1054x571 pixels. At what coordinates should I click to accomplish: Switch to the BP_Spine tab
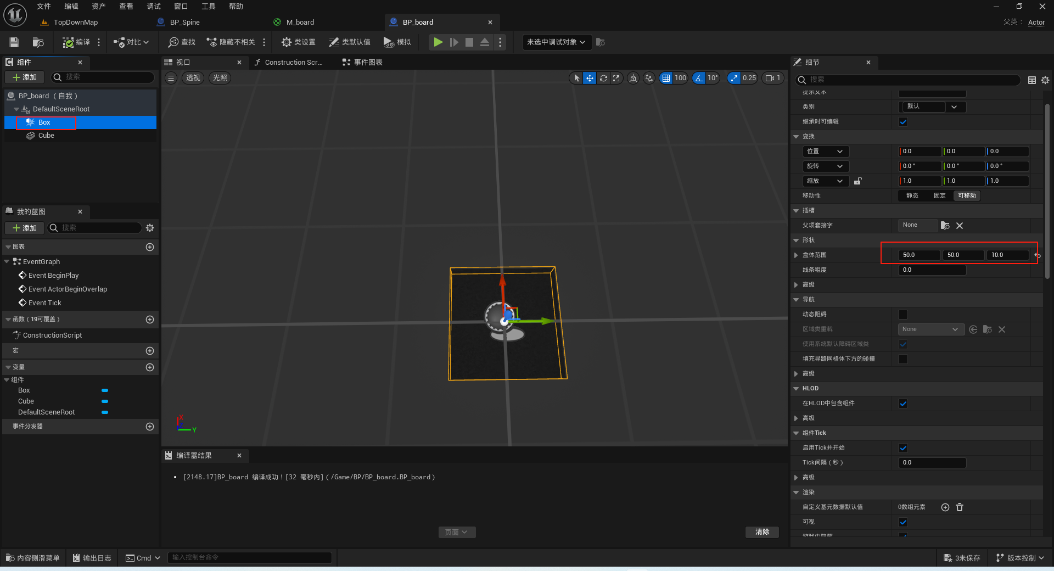(184, 23)
